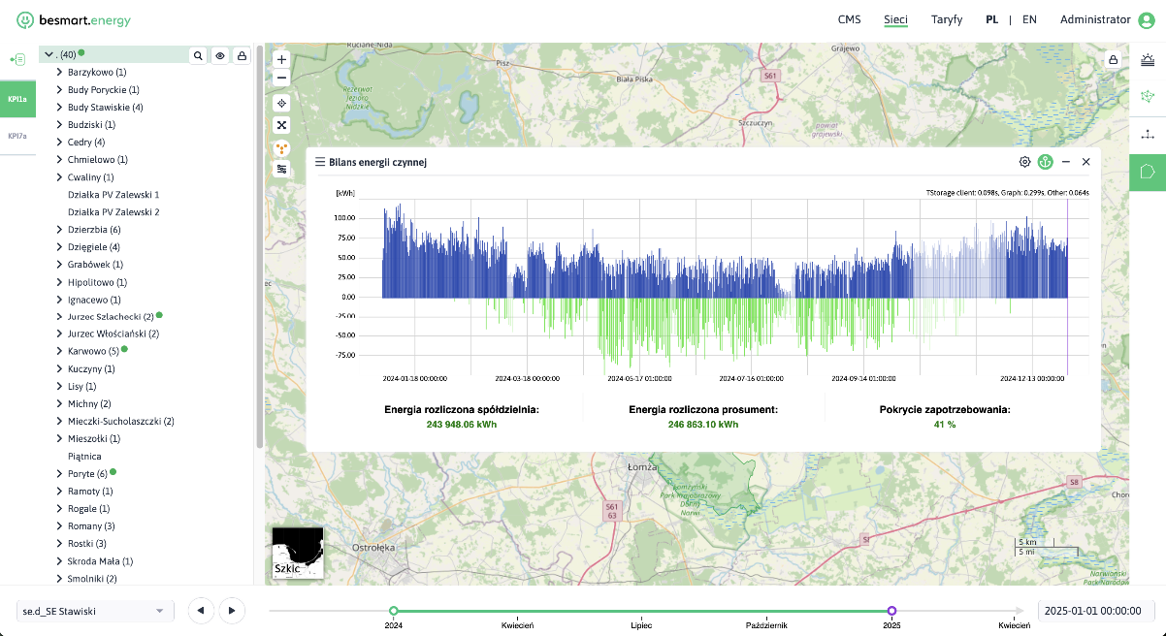Select the KPI7a tab
Screen dimensions: 1166x636
(17, 136)
